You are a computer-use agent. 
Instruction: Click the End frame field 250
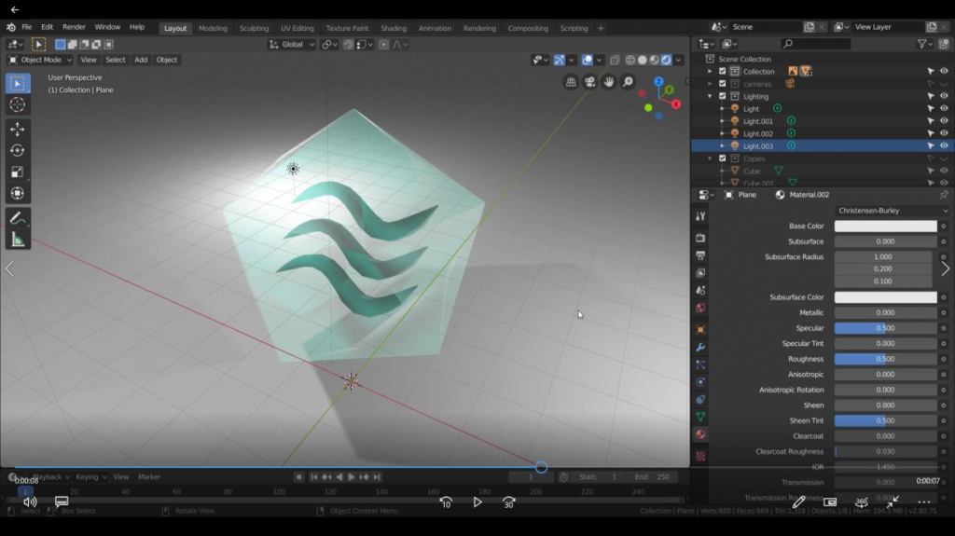(x=652, y=477)
